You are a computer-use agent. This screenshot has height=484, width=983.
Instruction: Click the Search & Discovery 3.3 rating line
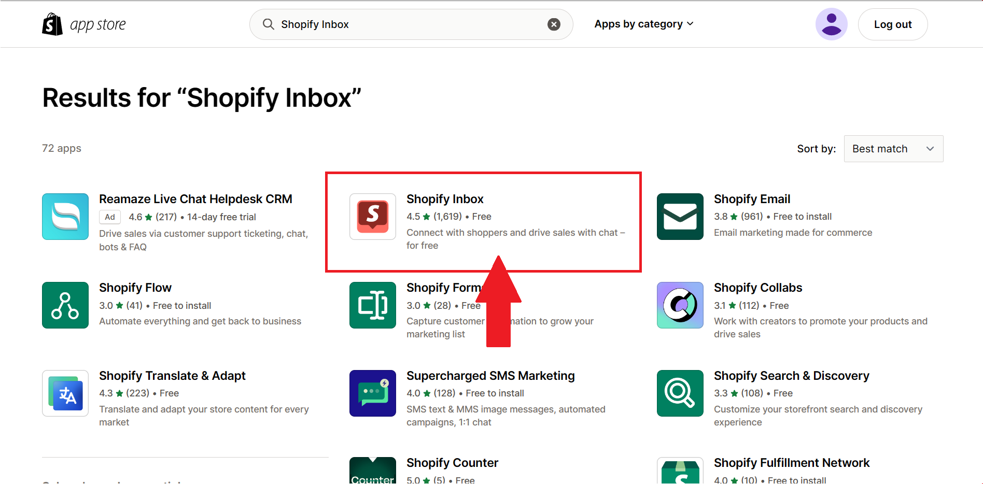coord(753,393)
